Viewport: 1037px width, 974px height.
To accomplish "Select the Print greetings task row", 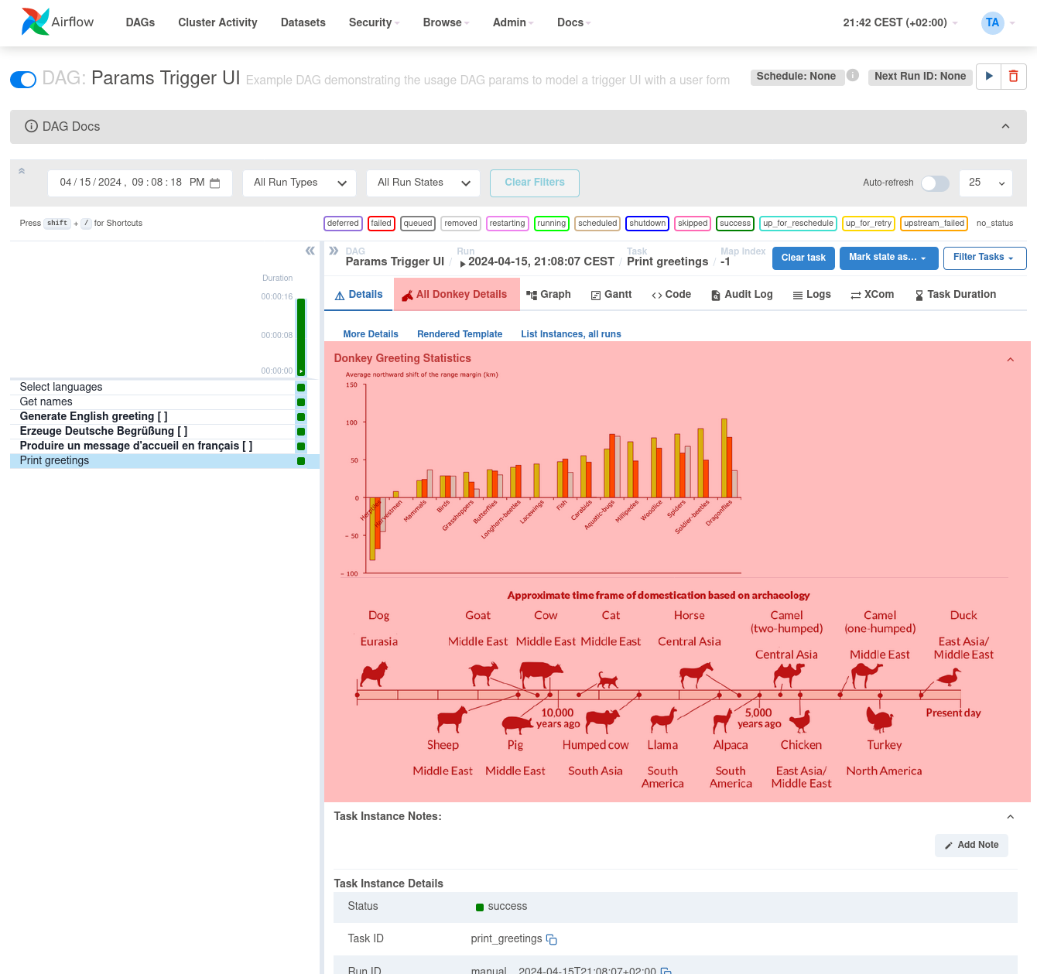I will [164, 461].
